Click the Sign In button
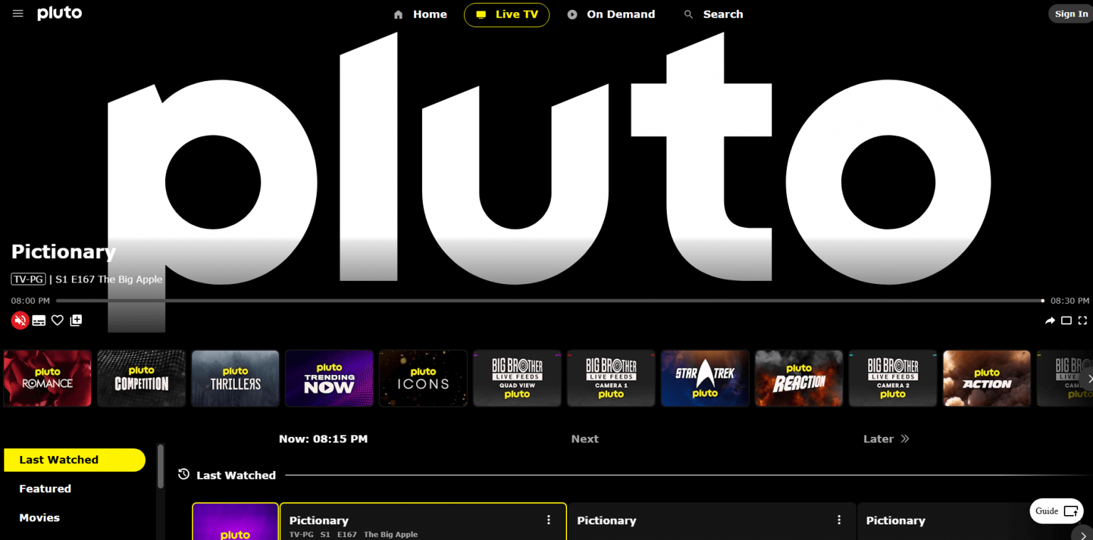This screenshot has width=1093, height=540. [1070, 14]
